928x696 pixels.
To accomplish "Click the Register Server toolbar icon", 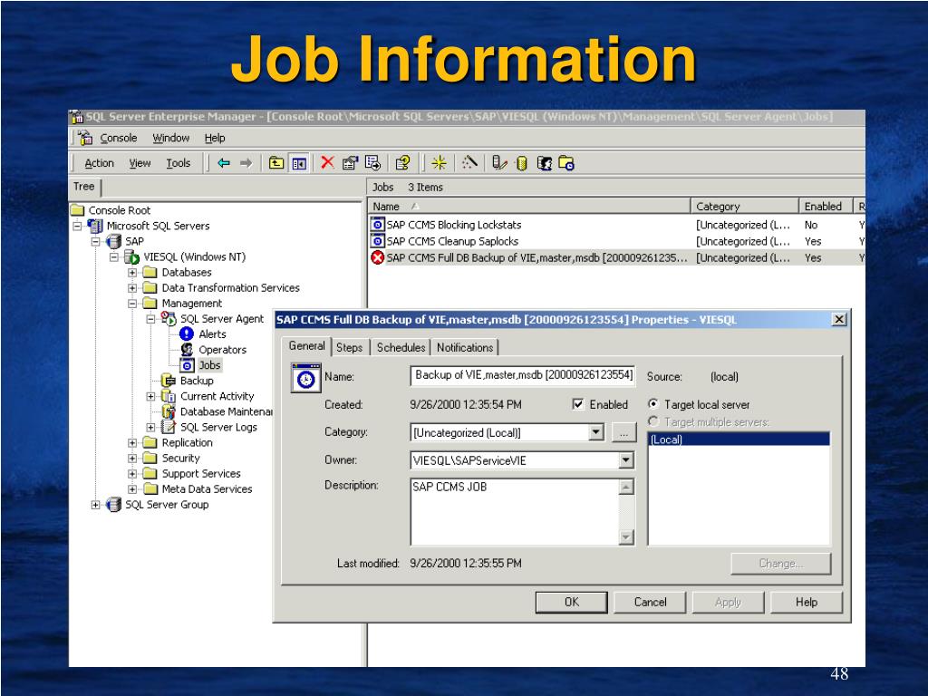I will tap(499, 163).
